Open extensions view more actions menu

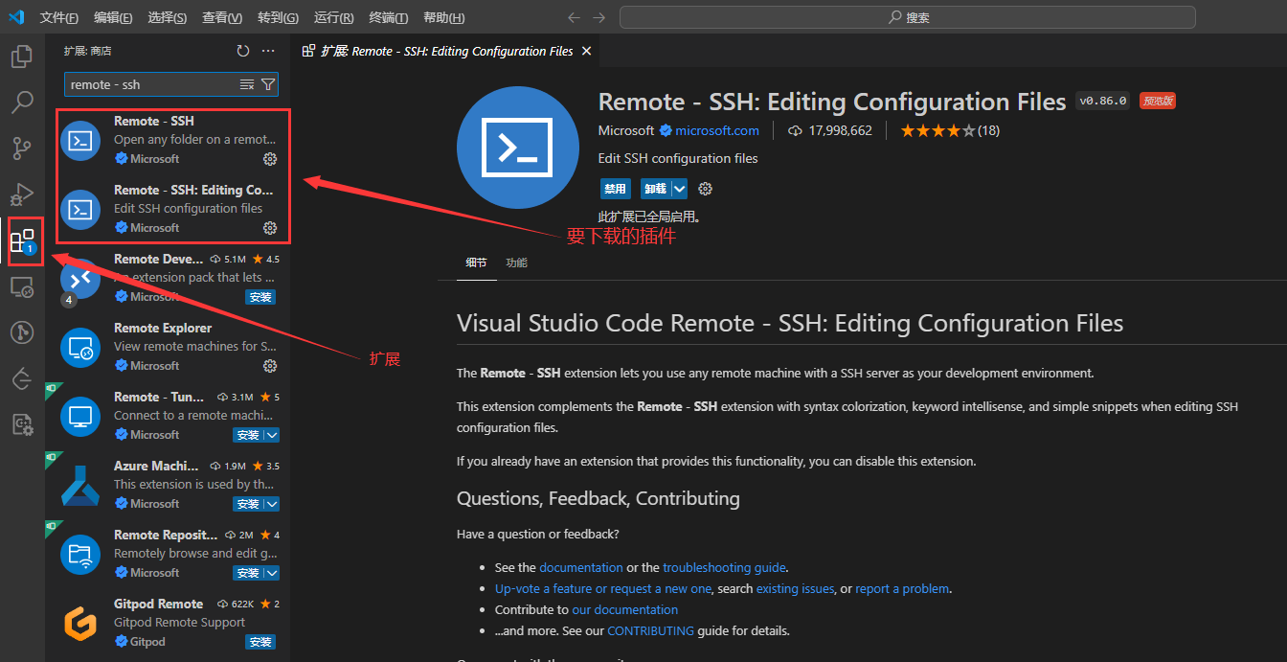[268, 51]
